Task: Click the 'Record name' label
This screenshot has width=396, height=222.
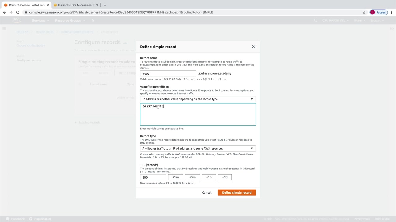Action: [x=149, y=58]
